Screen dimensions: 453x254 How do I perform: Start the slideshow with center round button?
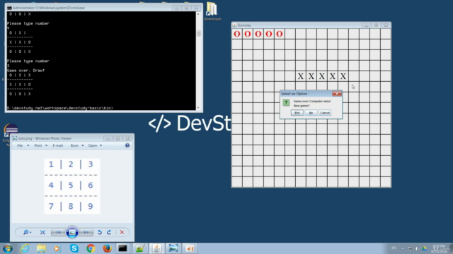tap(72, 232)
